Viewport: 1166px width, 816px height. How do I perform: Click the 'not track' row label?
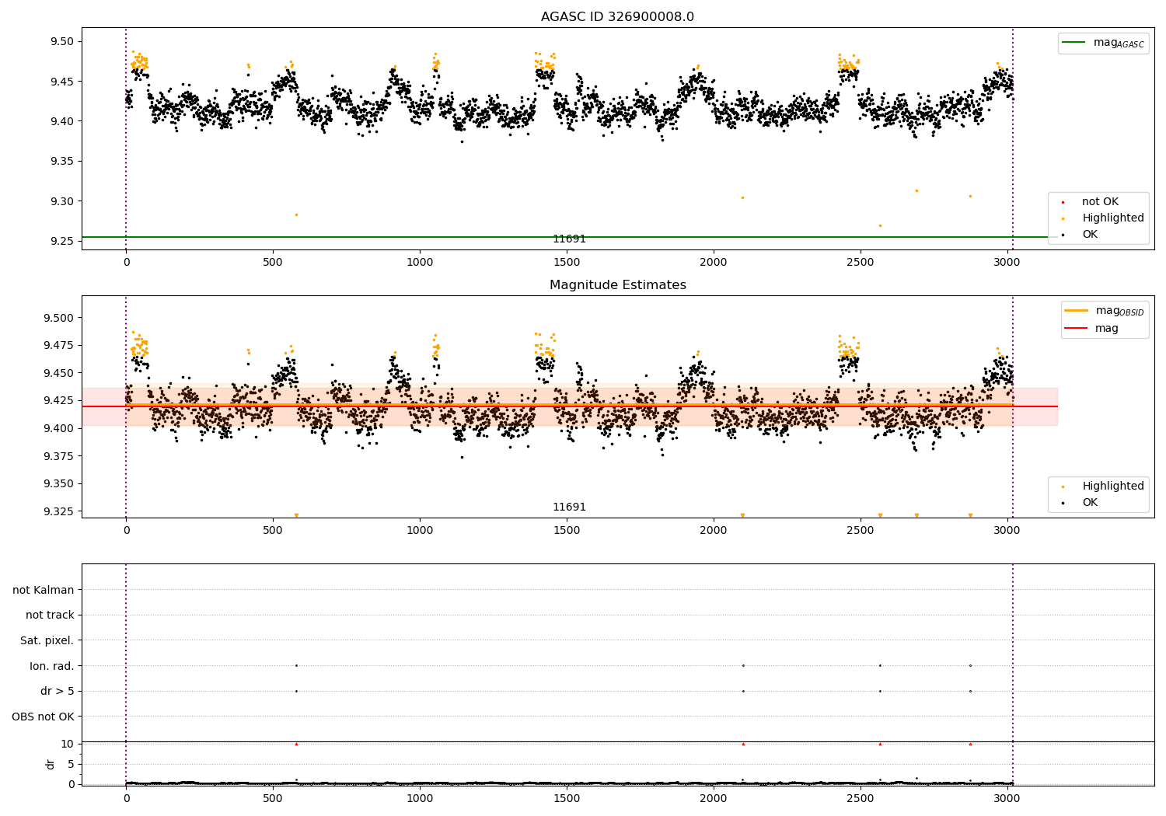[50, 615]
